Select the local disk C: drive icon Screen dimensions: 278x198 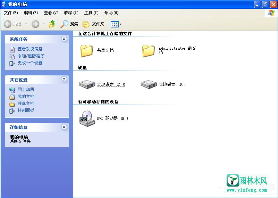click(87, 84)
